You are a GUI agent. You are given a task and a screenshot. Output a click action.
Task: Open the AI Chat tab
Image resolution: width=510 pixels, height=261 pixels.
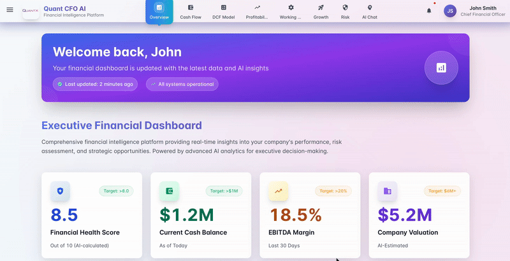370,11
